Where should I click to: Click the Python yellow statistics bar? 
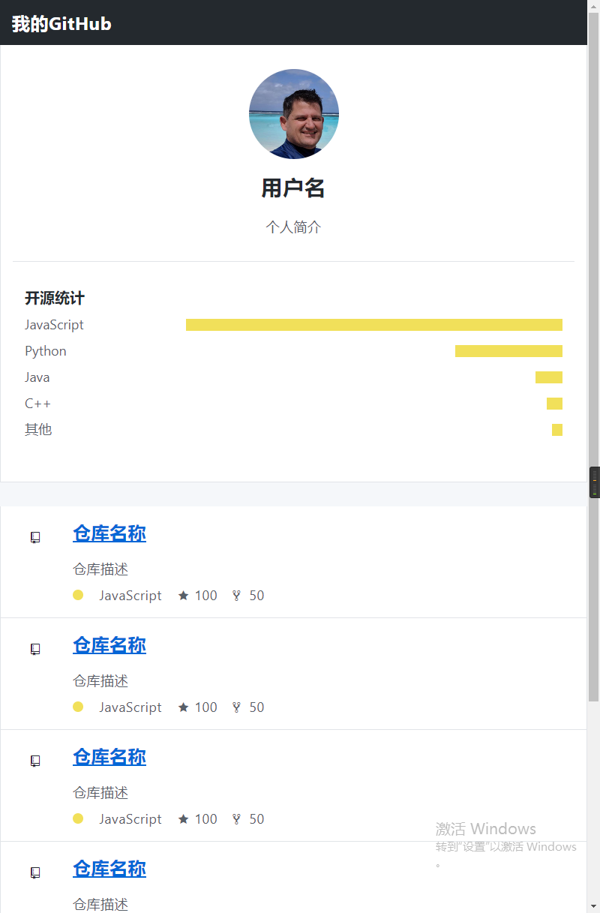pyautogui.click(x=508, y=351)
